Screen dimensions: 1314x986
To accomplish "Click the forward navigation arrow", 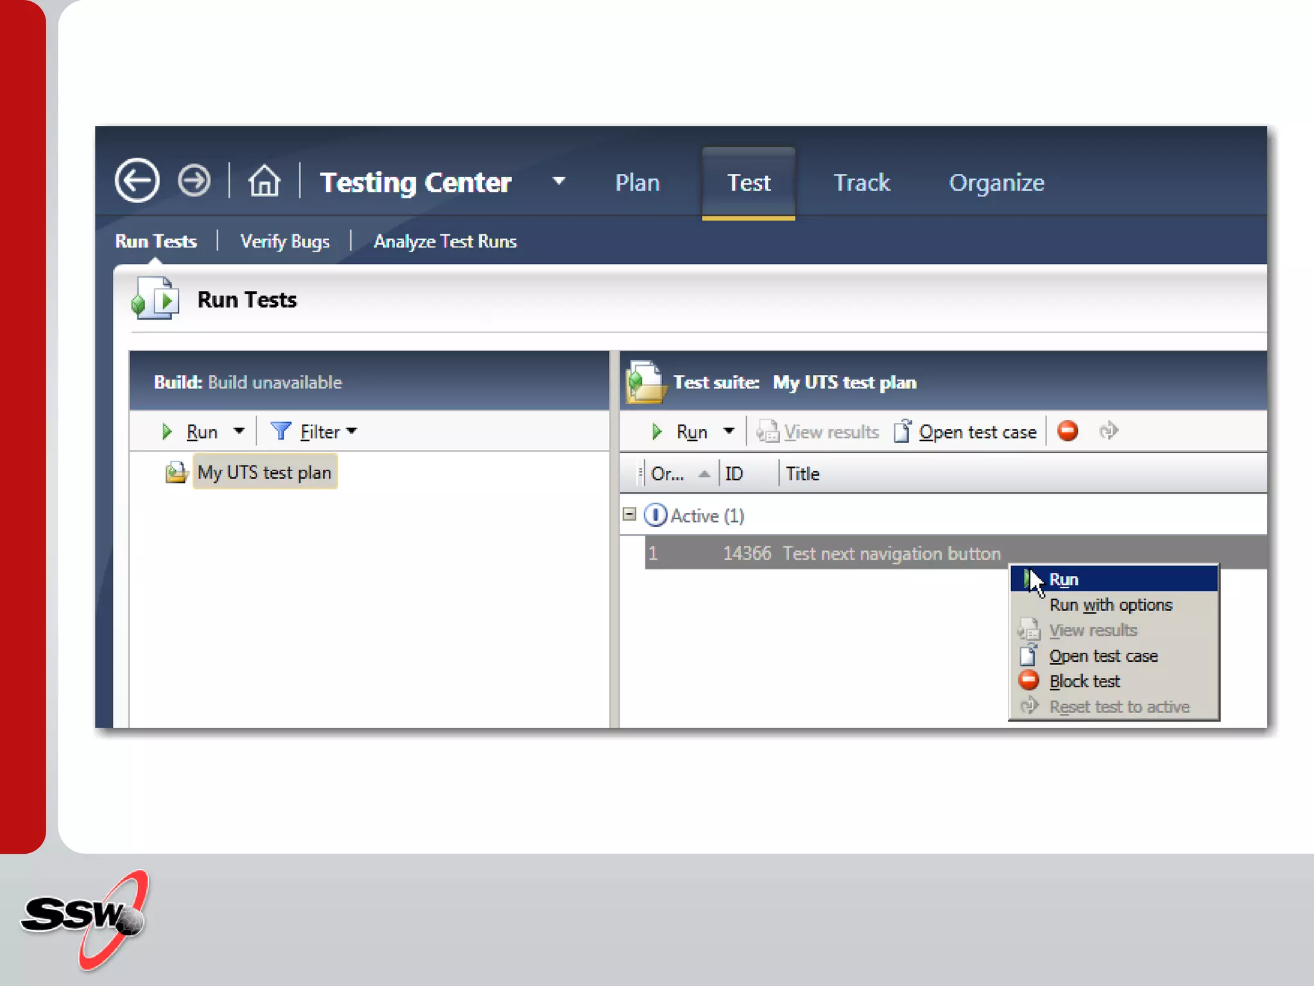I will 194,180.
